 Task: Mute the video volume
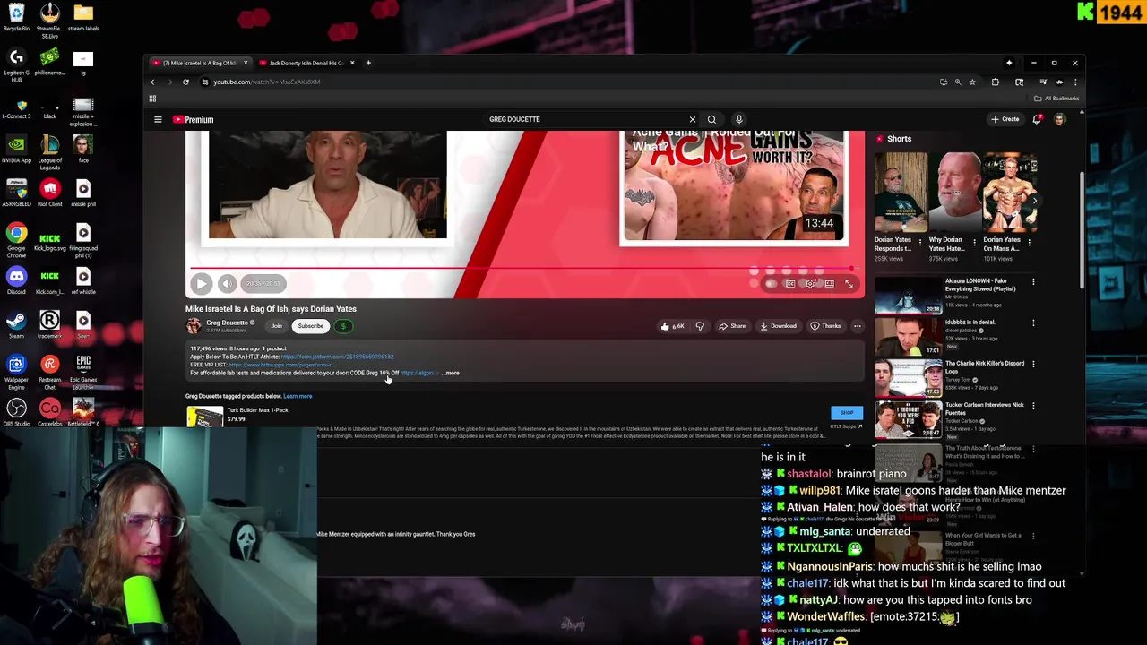(227, 284)
